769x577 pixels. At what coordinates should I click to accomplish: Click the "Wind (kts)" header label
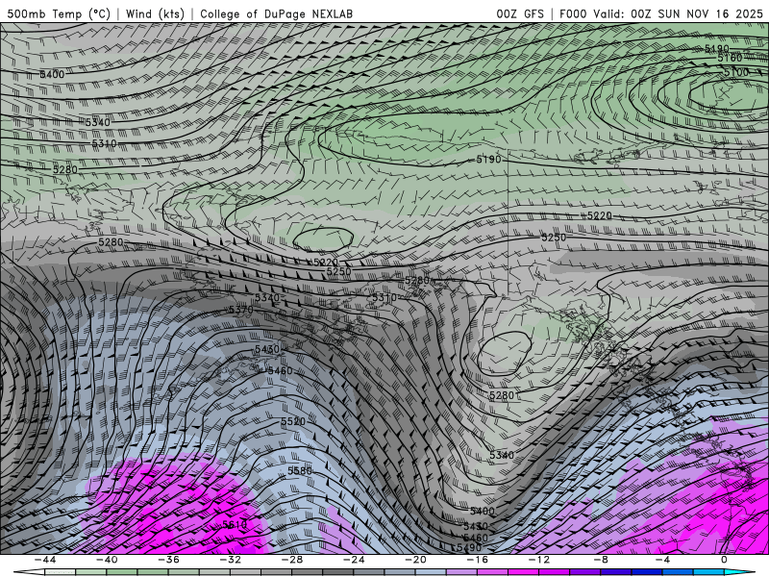pyautogui.click(x=155, y=13)
